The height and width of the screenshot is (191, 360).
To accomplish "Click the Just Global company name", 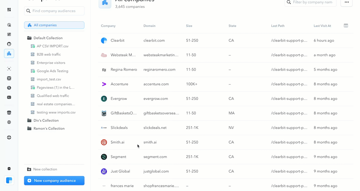I will tap(120, 171).
